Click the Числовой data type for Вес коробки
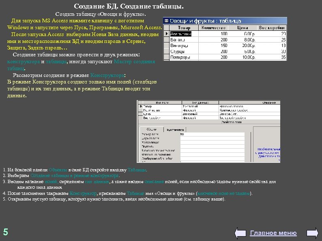Image resolution: width=322 pixels, height=241 pixels. click(200, 118)
